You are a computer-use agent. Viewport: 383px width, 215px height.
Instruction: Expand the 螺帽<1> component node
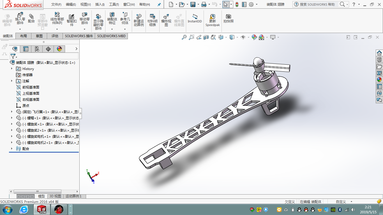12,118
